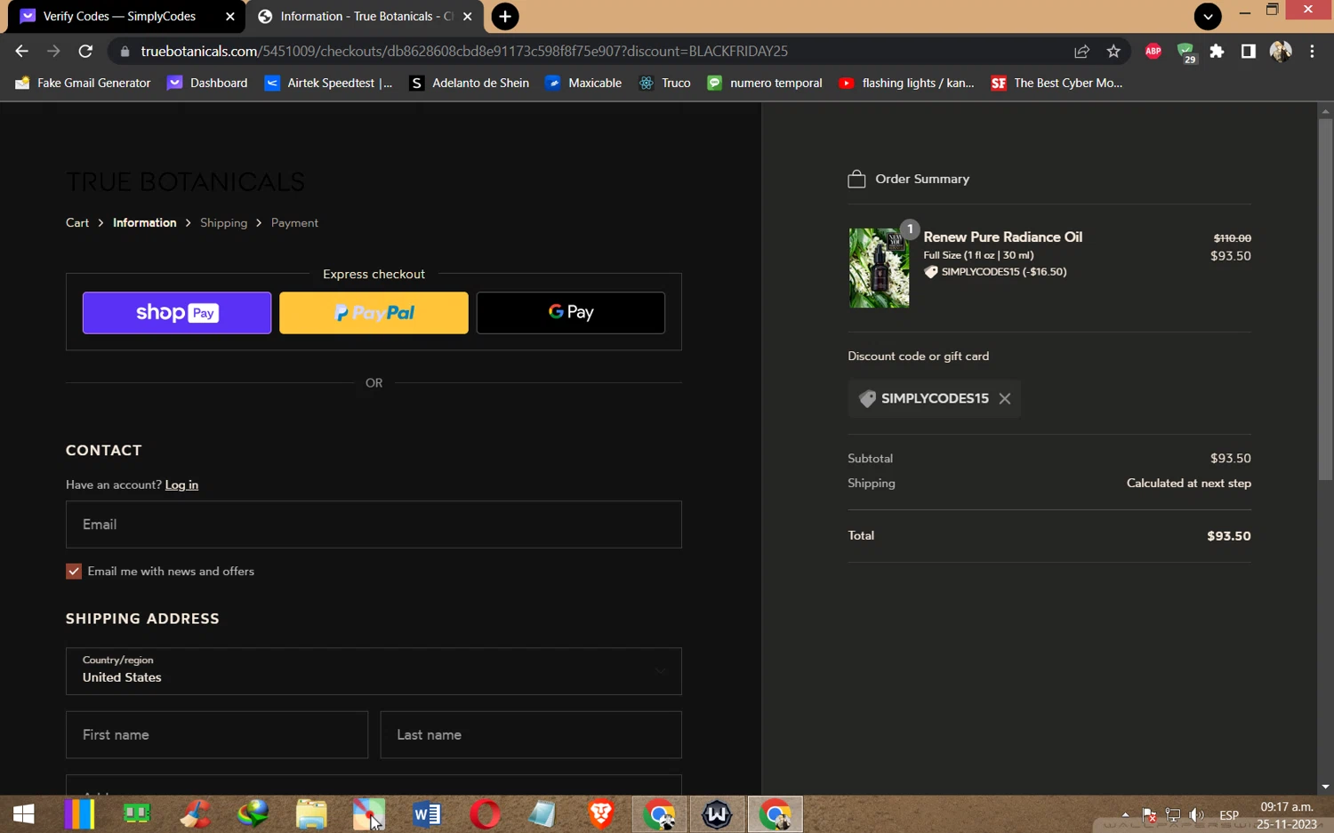Open the green shield extension with badge 29
This screenshot has height=833, width=1334.
(x=1186, y=52)
